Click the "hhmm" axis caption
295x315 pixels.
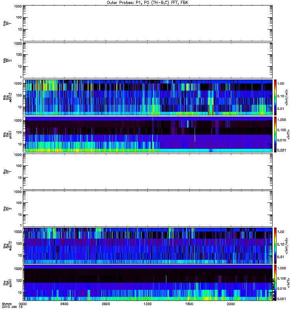click(x=7, y=304)
